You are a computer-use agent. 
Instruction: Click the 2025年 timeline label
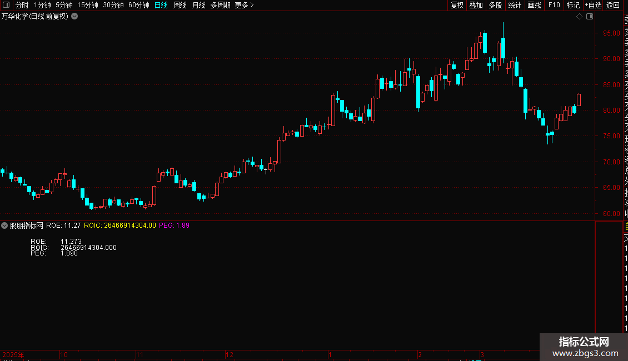point(13,354)
